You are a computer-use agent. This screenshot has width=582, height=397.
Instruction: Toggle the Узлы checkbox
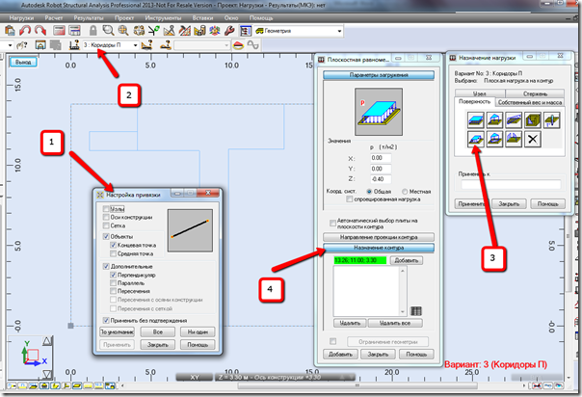[106, 209]
